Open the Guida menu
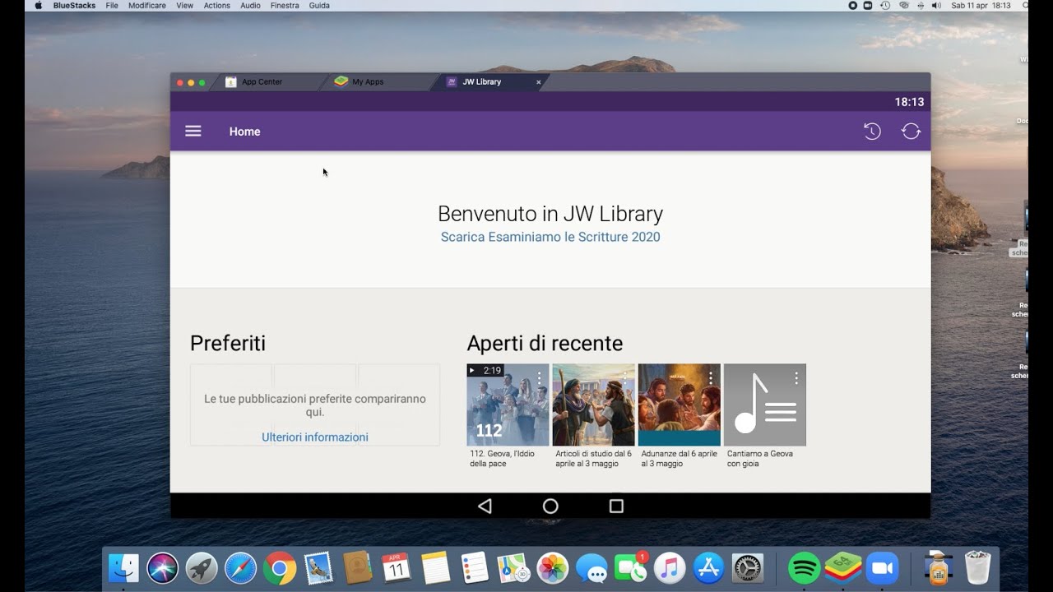 (319, 6)
